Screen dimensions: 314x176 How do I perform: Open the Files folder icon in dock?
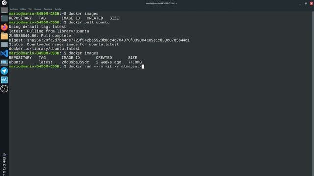[4, 36]
